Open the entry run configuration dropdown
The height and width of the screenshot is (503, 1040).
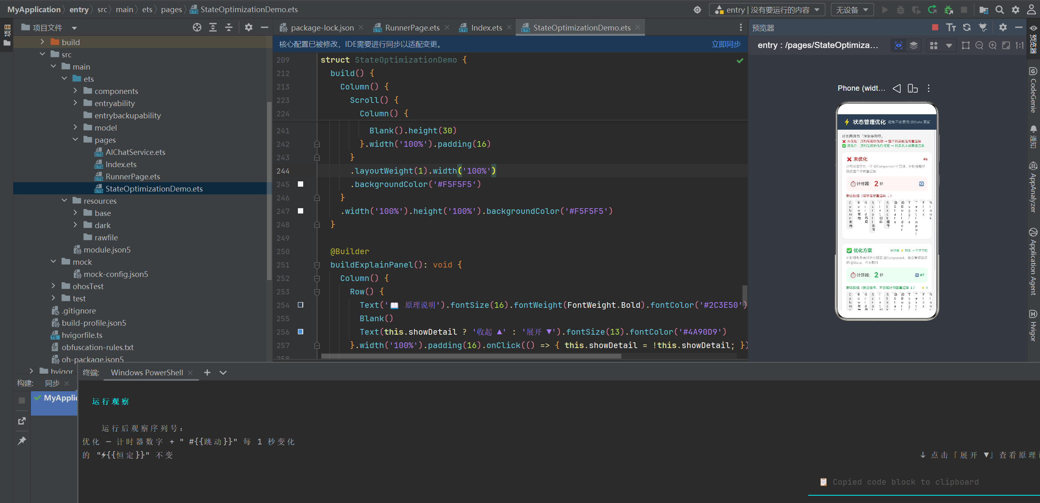pos(767,10)
